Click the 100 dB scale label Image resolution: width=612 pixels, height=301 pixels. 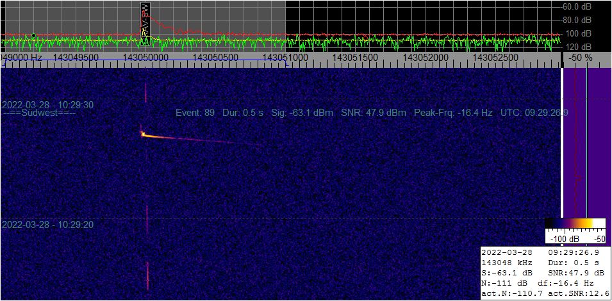click(579, 33)
